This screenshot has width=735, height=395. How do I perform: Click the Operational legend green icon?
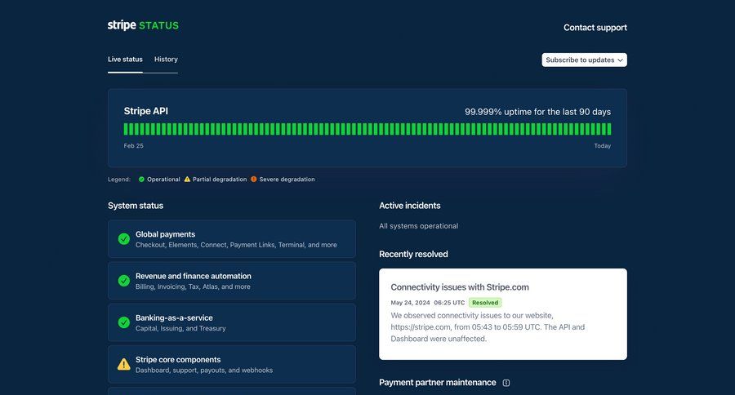click(x=141, y=180)
